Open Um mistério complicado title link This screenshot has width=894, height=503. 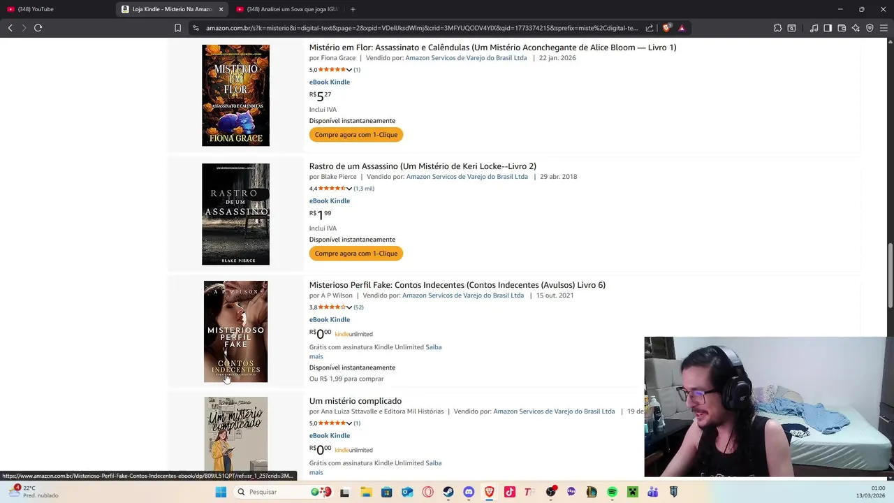pyautogui.click(x=356, y=401)
